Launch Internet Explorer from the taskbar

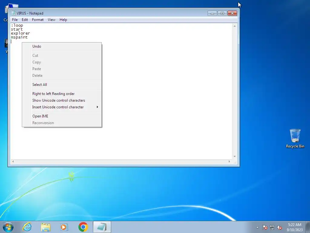27,227
